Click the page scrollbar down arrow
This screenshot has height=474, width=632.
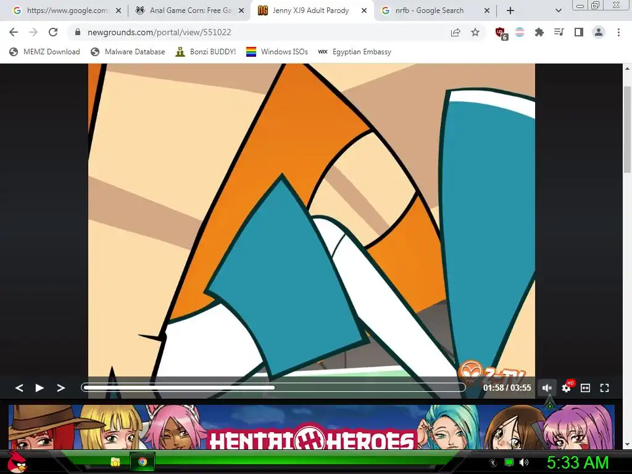coord(627,444)
